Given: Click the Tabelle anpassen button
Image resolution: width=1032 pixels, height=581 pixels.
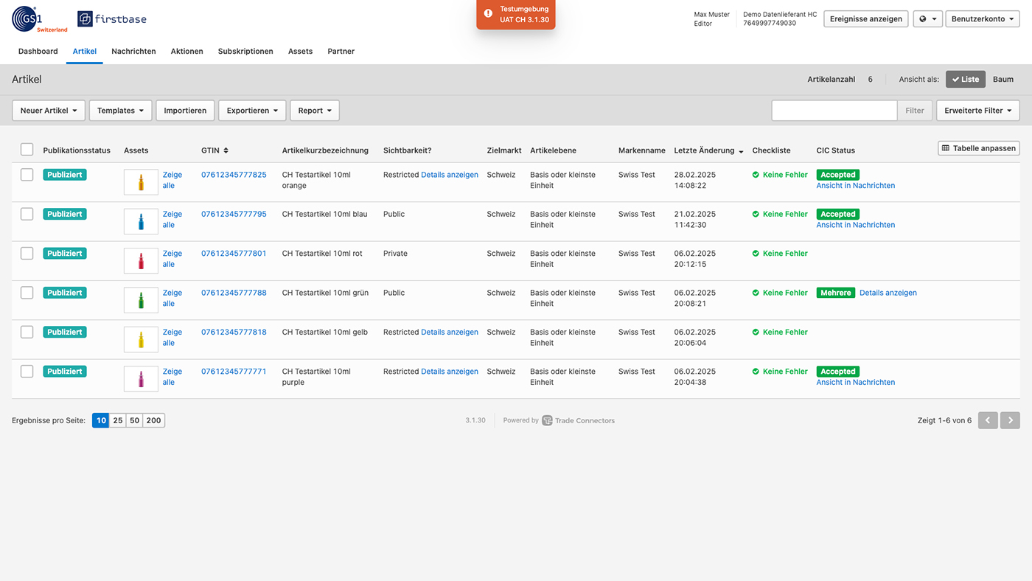Looking at the screenshot, I should [x=979, y=148].
